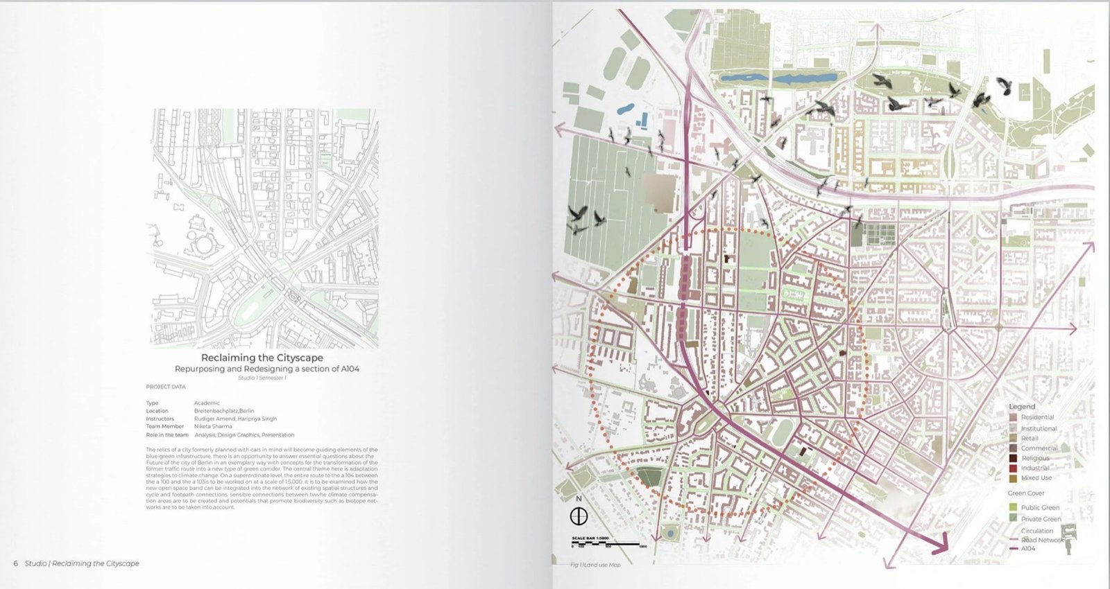Click 'Analysis, Design Graphics, Presentation' role text

coord(244,435)
